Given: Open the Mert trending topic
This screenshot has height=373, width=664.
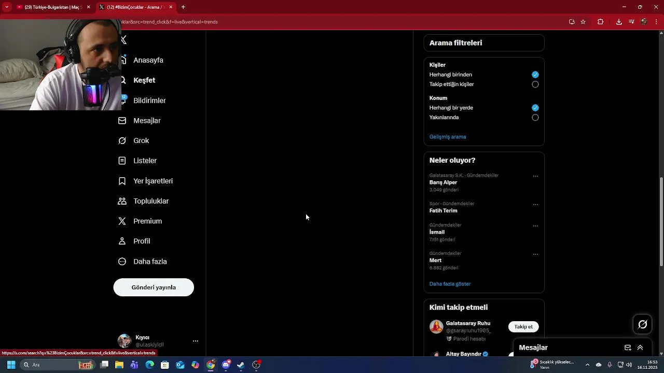Looking at the screenshot, I should [x=435, y=261].
